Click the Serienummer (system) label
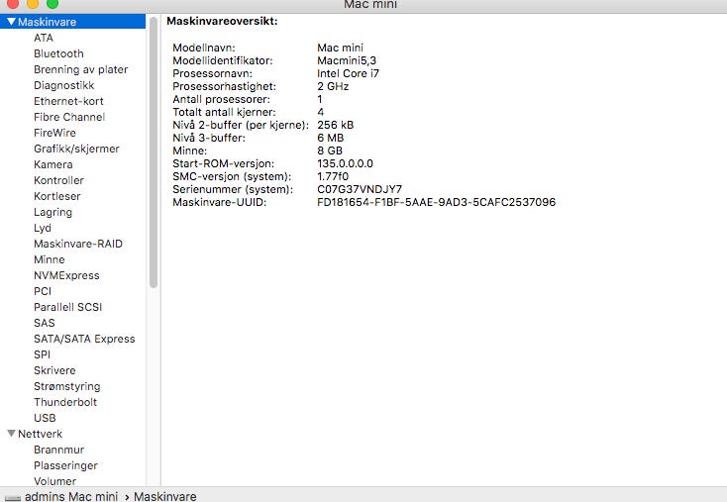727x502 pixels. point(233,189)
